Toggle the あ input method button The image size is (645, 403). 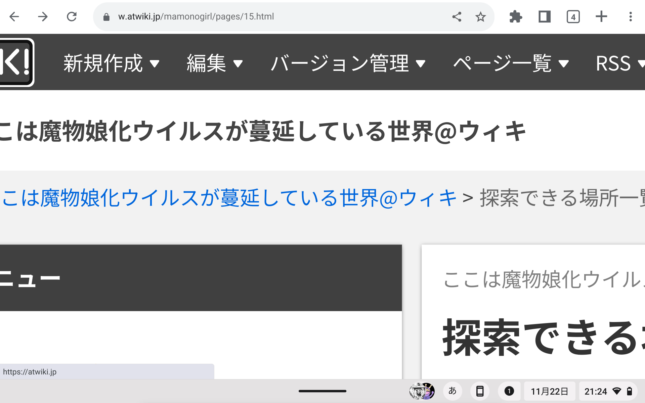click(453, 391)
